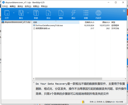Click the 应用程序 type cell
Image resolution: width=128 pixels, height=105 pixels.
115,25
